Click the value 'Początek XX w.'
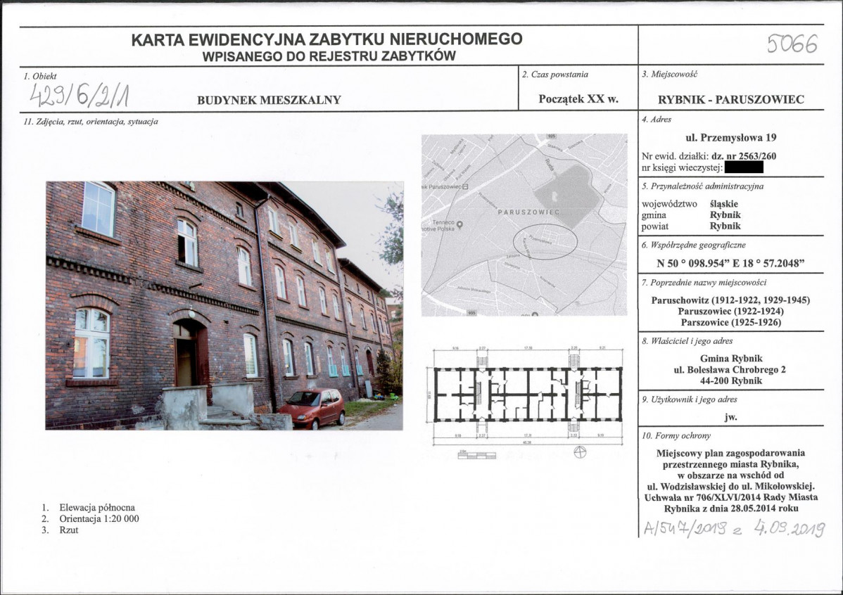This screenshot has height=595, width=843. (x=578, y=99)
